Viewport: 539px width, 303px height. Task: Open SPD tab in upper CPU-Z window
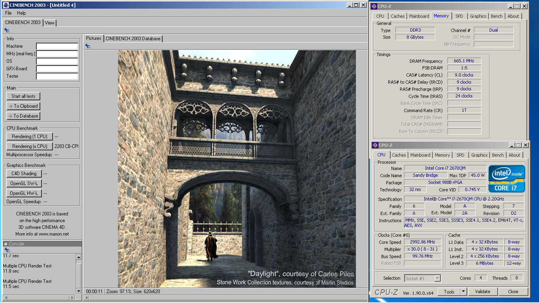(459, 16)
